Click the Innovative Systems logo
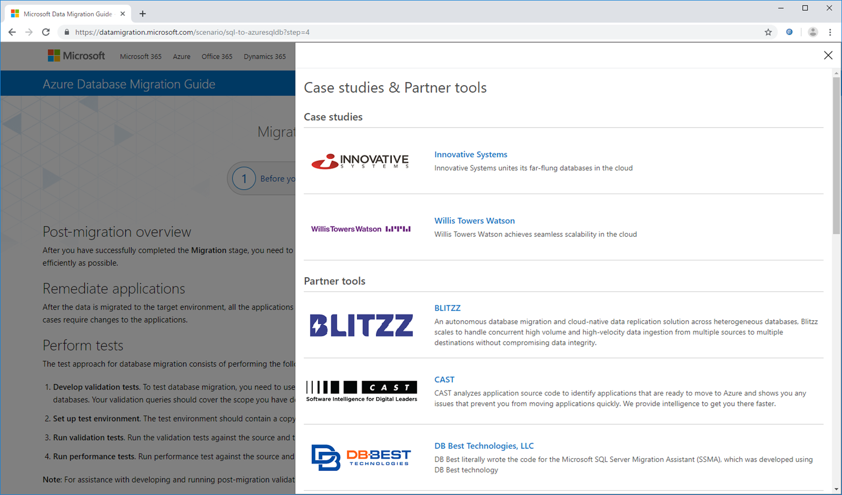 [360, 161]
